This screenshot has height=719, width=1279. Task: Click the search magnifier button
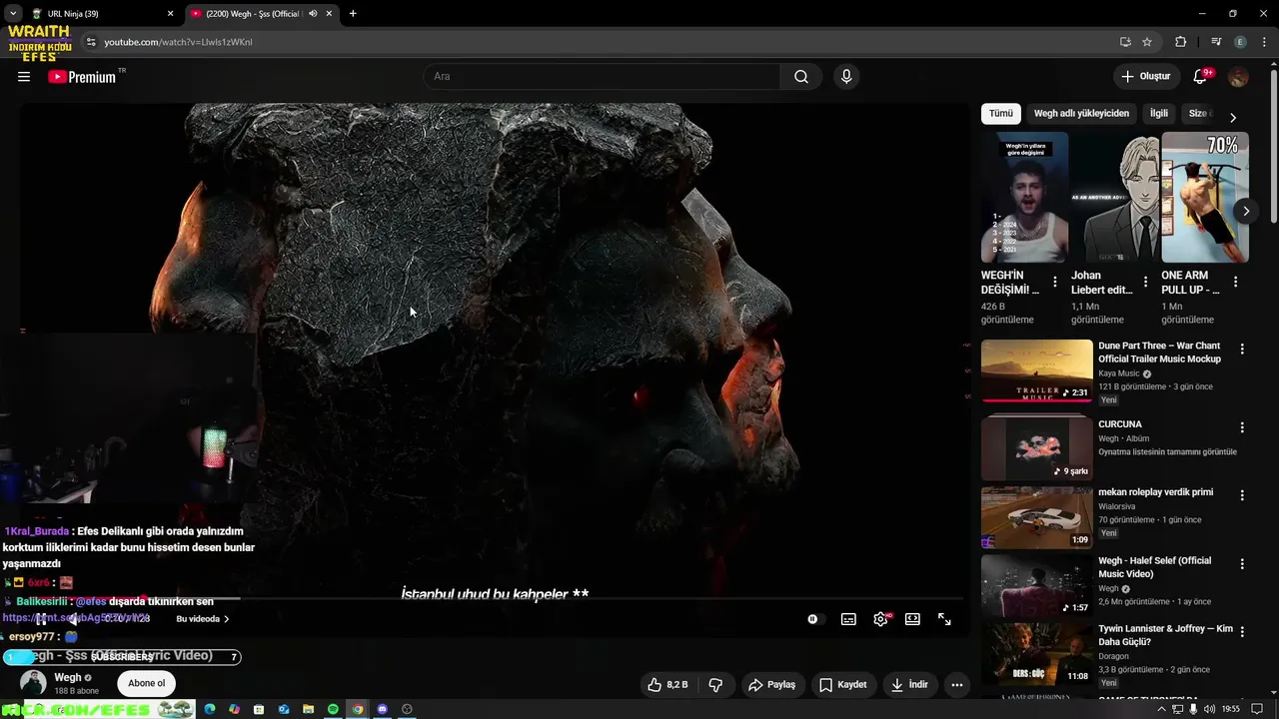coord(801,77)
